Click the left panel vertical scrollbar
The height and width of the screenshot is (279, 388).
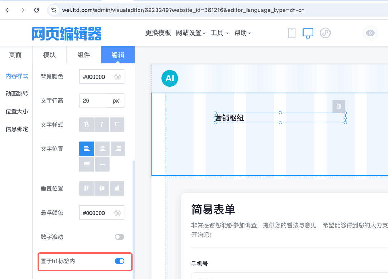(134, 220)
